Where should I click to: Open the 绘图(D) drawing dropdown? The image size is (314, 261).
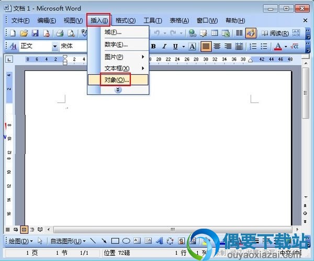tap(21, 241)
